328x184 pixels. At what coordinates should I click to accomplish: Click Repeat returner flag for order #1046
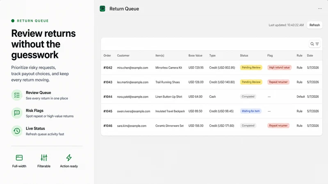click(278, 126)
